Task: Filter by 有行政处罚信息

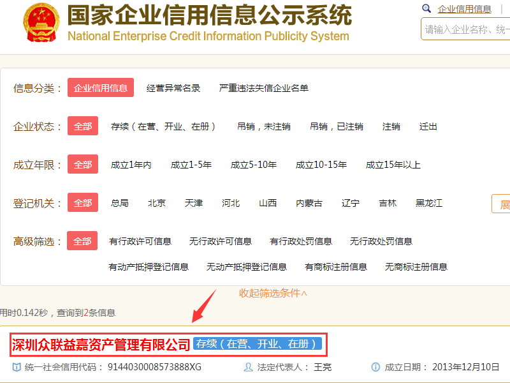Action: click(x=301, y=241)
